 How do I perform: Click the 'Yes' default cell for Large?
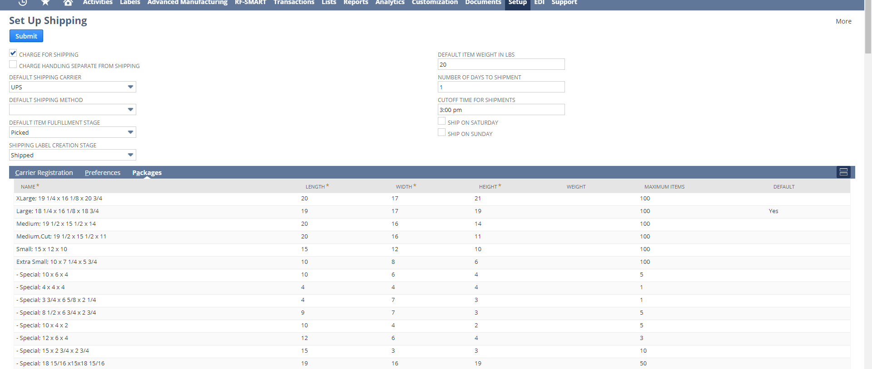773,211
